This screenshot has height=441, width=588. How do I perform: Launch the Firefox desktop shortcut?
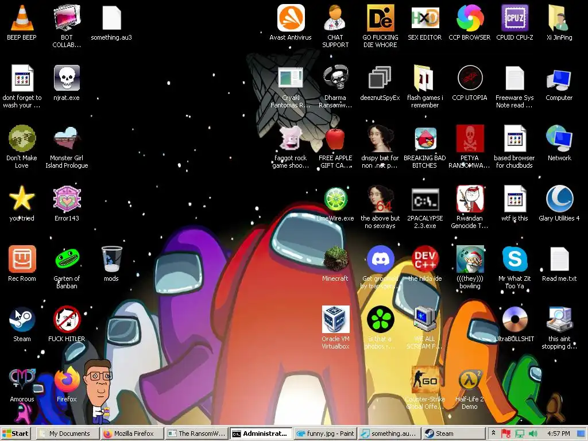[67, 380]
